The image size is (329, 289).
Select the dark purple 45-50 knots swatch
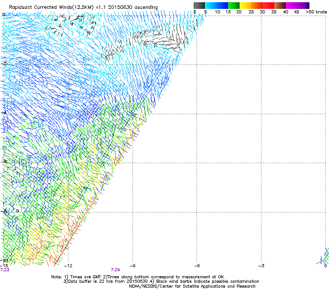[303, 5]
